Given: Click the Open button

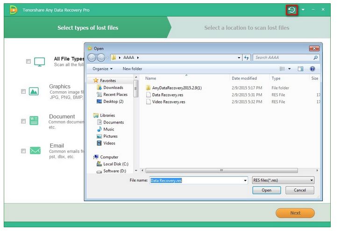Looking at the screenshot, I should pos(266,190).
